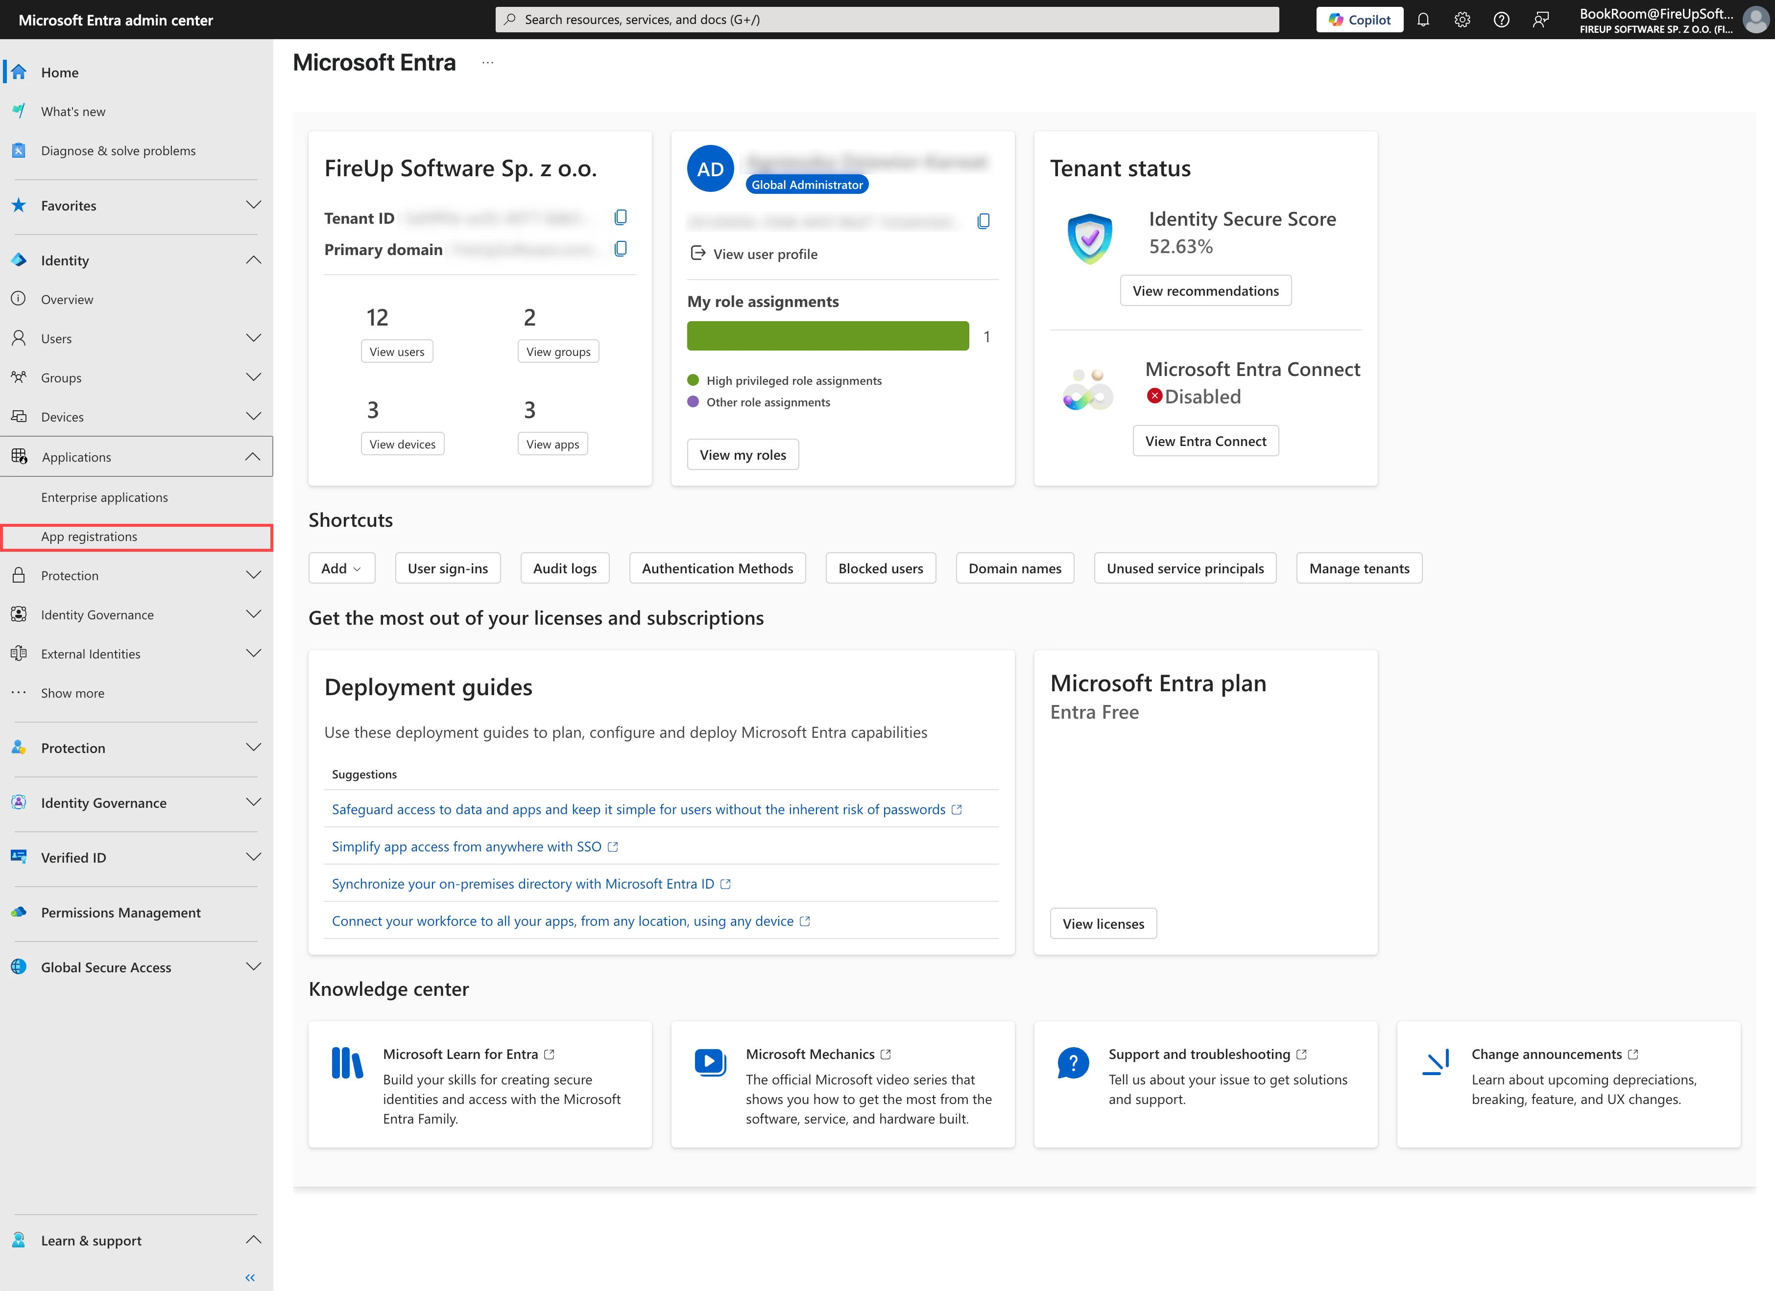Click View apps button
This screenshot has width=1775, height=1291.
552,444
